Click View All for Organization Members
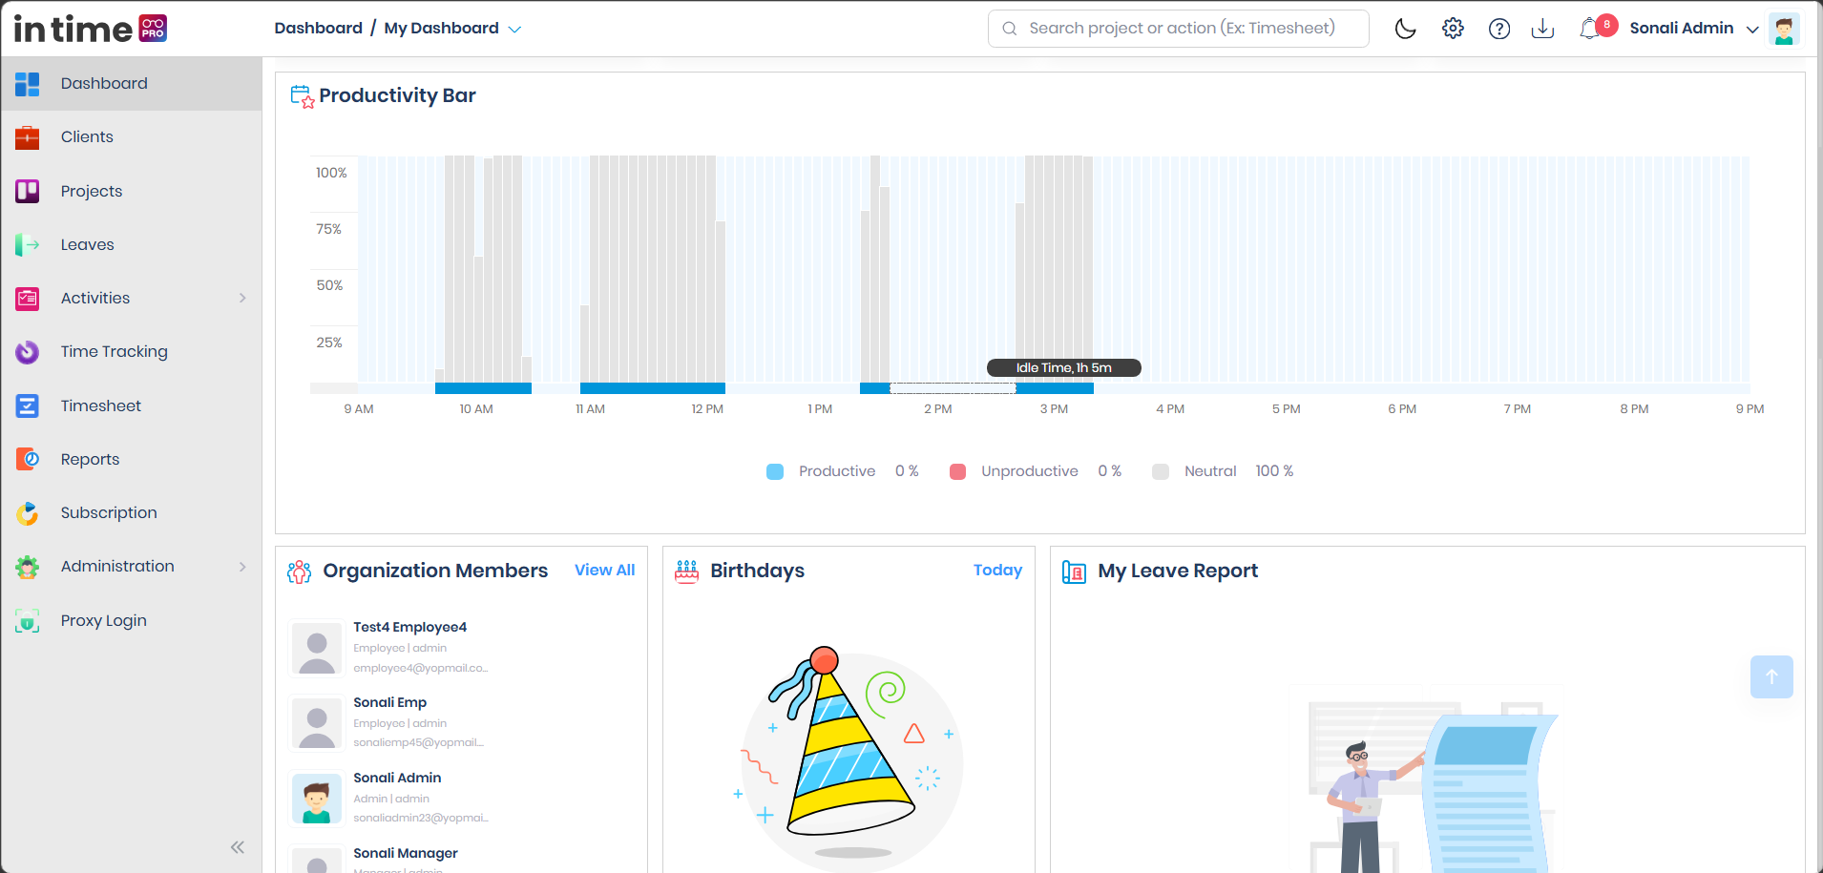This screenshot has width=1823, height=873. tap(604, 571)
